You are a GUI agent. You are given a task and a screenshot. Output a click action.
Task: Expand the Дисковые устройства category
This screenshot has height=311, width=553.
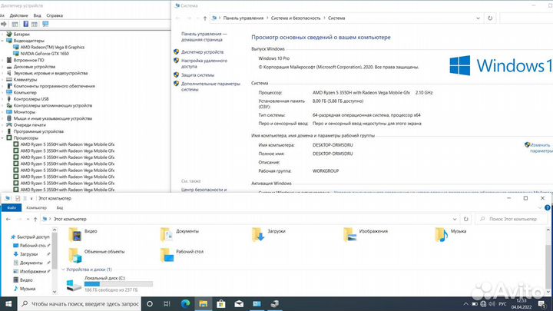click(x=2, y=67)
